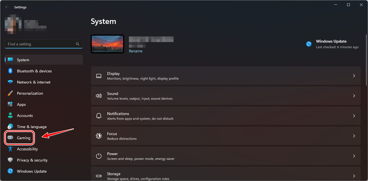The width and height of the screenshot is (368, 181).
Task: Open Windows Update category label in sidebar
Action: coord(32,171)
